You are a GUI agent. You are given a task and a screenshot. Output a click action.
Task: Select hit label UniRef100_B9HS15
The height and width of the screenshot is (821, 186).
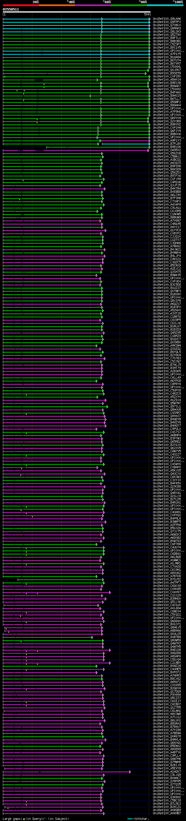[x=167, y=96]
